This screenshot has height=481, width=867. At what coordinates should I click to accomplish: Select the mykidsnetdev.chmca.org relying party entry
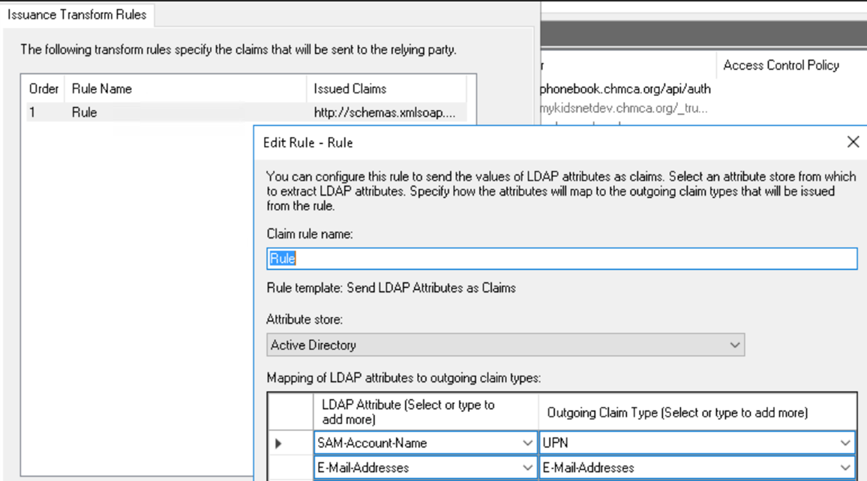600,106
